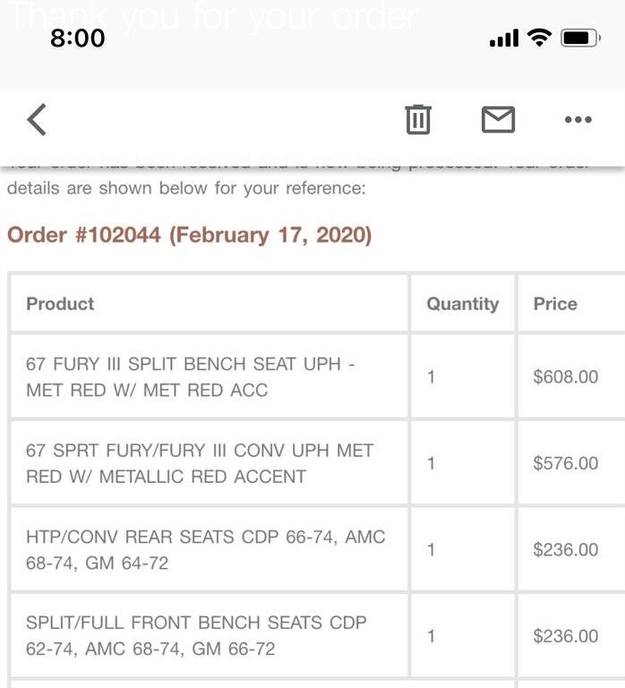The image size is (625, 688).
Task: Tap the Price column header
Action: [555, 304]
